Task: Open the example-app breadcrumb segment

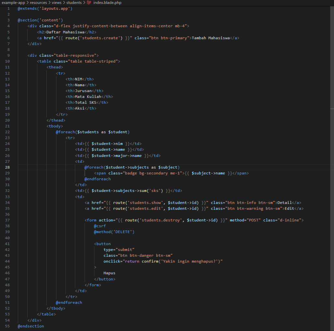Action: (x=13, y=3)
